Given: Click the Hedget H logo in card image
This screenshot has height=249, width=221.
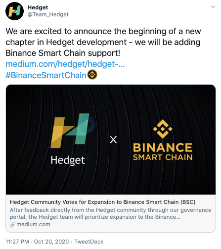Looking at the screenshot, I should tap(70, 131).
